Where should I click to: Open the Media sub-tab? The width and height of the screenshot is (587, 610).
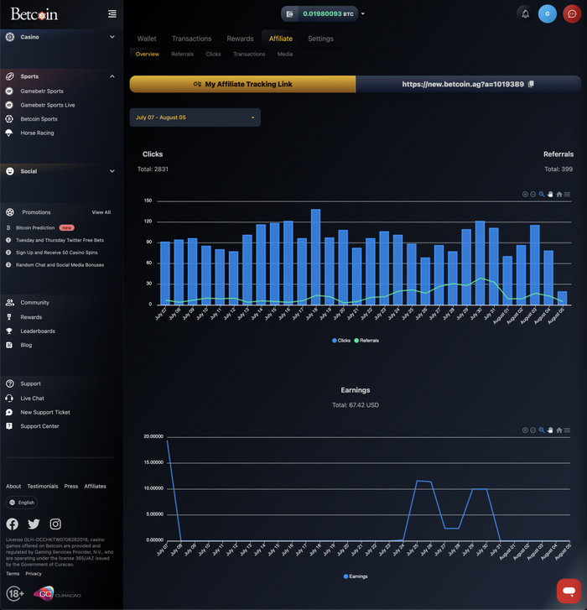pos(285,54)
